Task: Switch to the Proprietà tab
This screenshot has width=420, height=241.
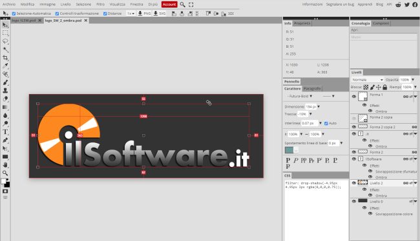Action: (x=302, y=23)
